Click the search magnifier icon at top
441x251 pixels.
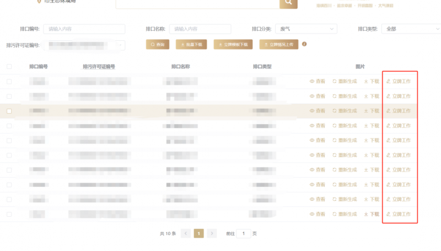click(x=288, y=3)
